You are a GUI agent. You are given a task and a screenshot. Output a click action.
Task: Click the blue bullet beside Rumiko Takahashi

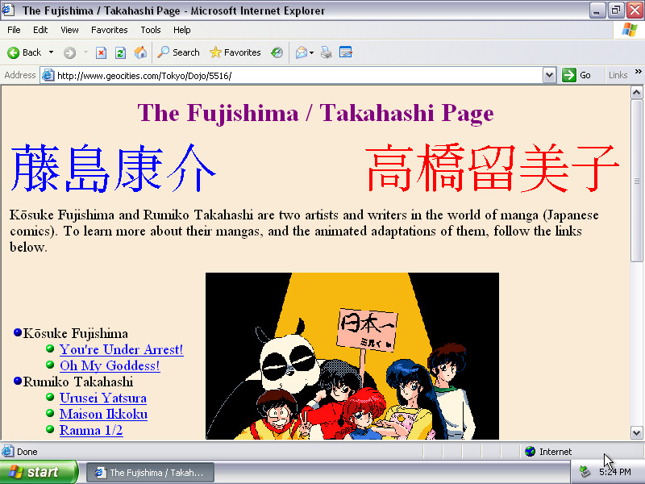tap(17, 381)
